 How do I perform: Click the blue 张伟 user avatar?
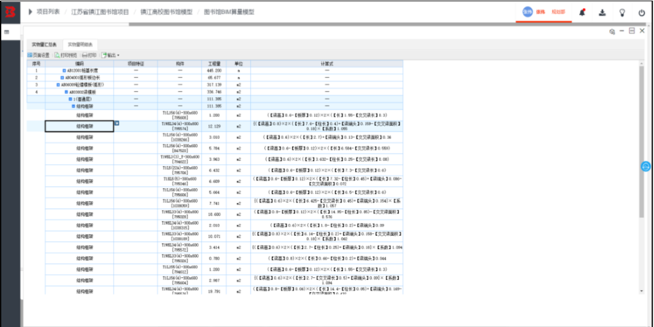click(528, 12)
